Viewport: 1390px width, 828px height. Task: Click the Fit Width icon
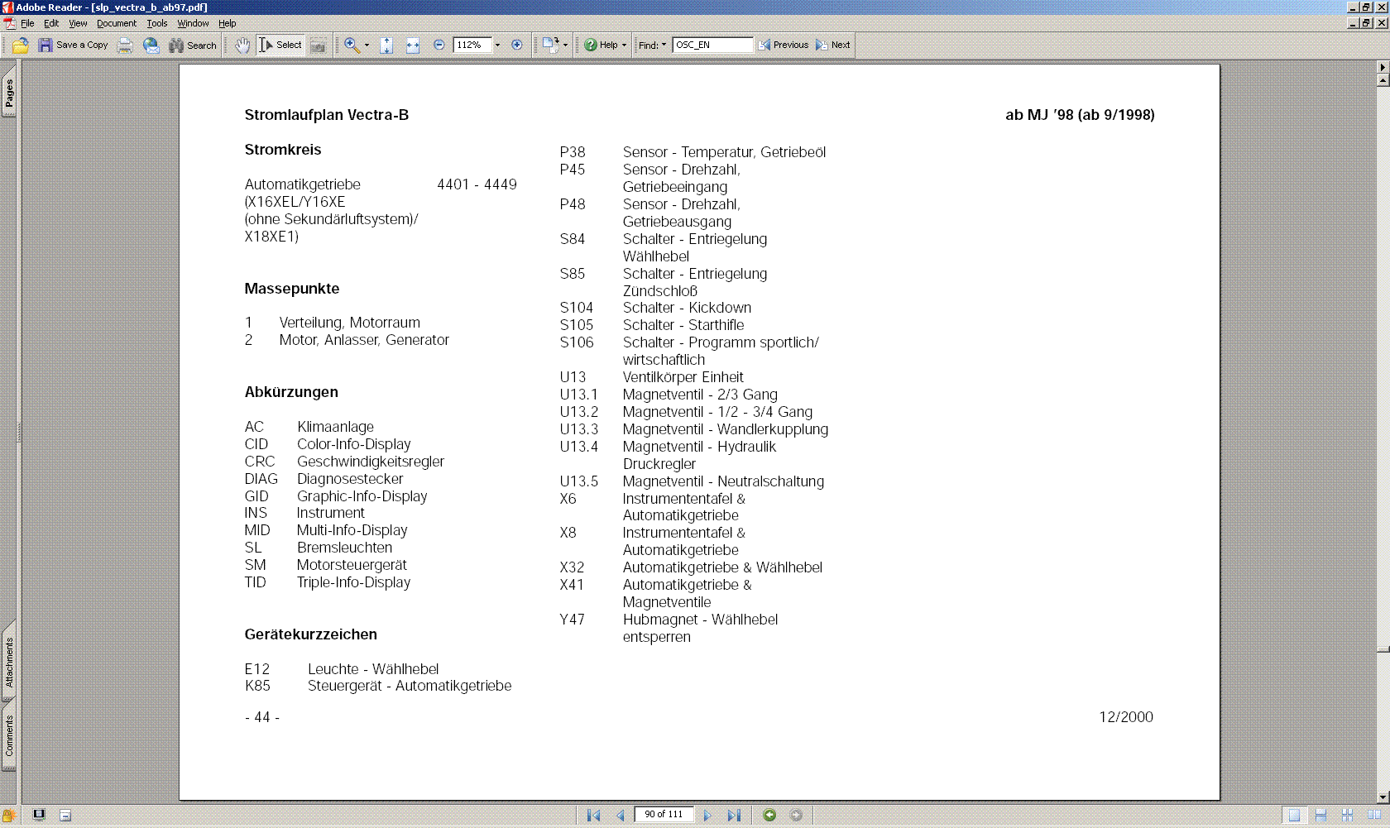413,45
